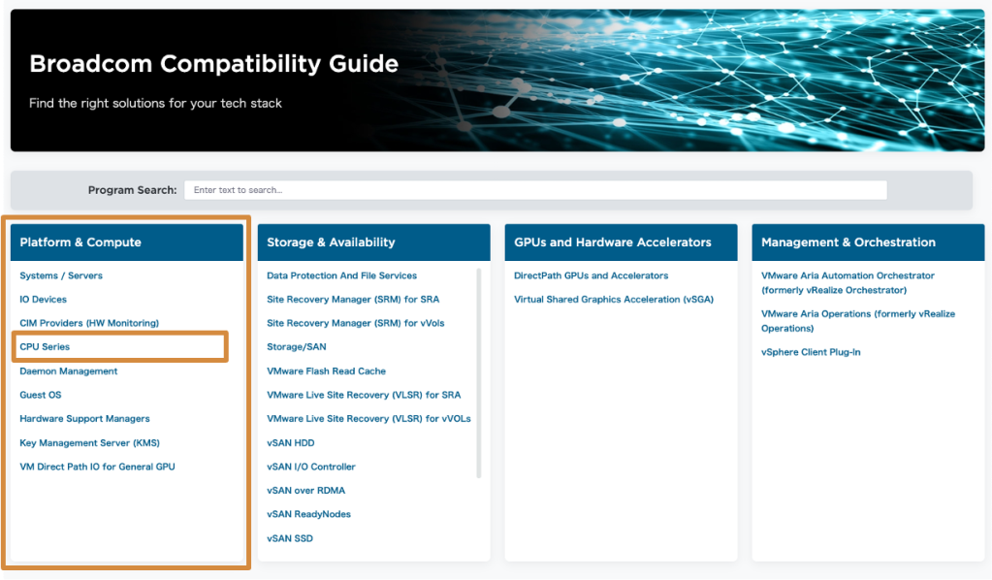Open VMware Flash Read Cache
Screen dimensions: 992x580
[x=327, y=371]
